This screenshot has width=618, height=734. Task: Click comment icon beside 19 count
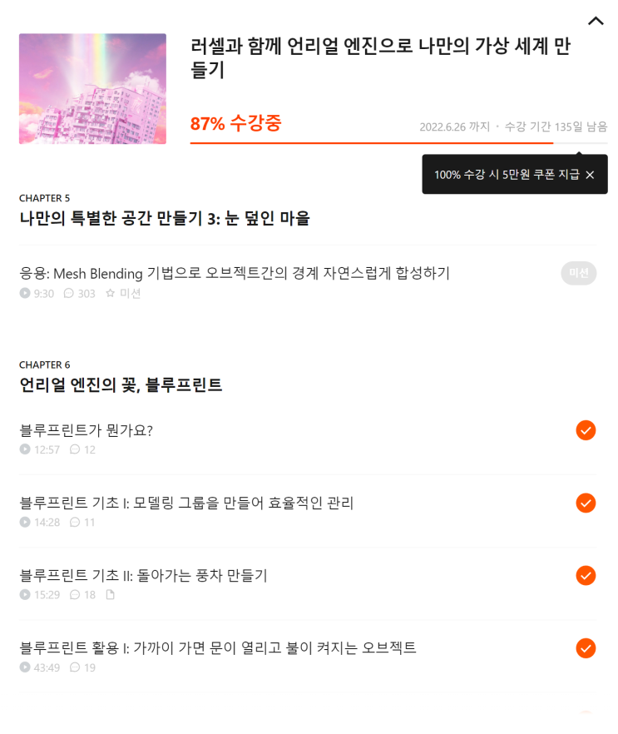75,667
